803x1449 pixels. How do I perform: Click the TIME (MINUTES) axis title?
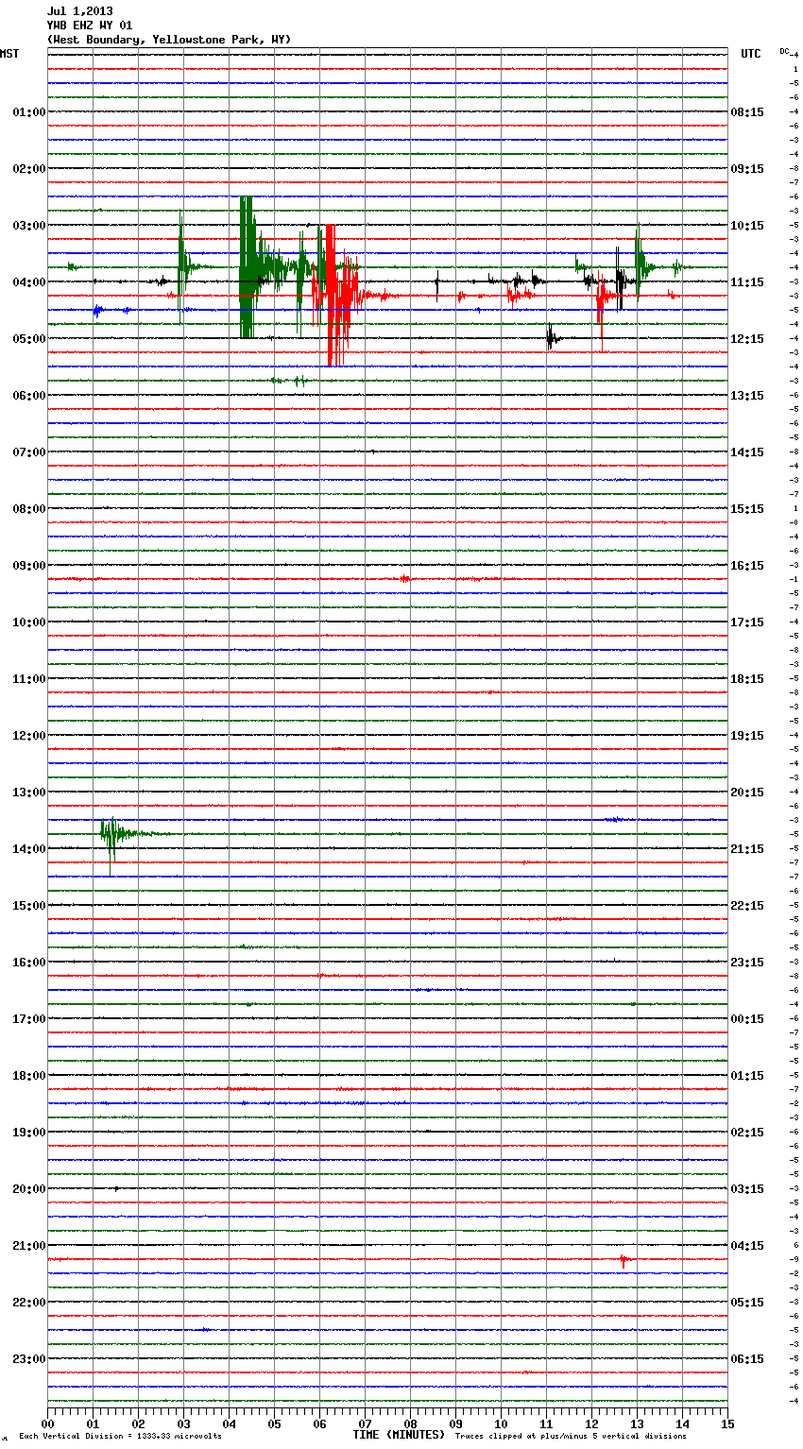tap(399, 1435)
